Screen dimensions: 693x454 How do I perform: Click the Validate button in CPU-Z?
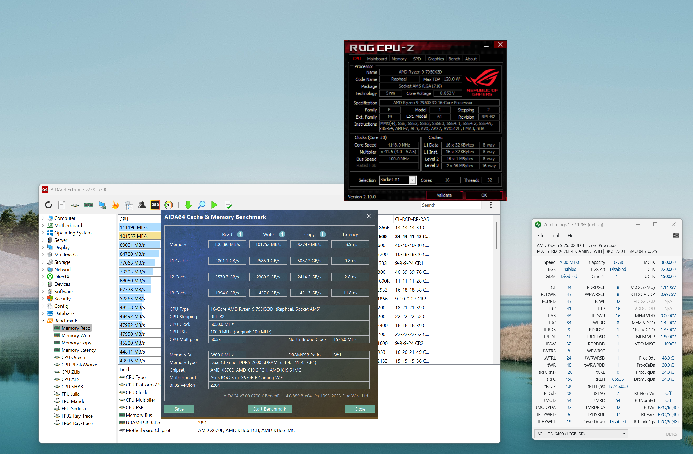click(444, 195)
